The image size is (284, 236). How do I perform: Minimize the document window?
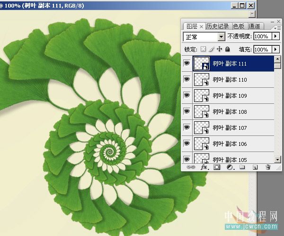point(234,5)
